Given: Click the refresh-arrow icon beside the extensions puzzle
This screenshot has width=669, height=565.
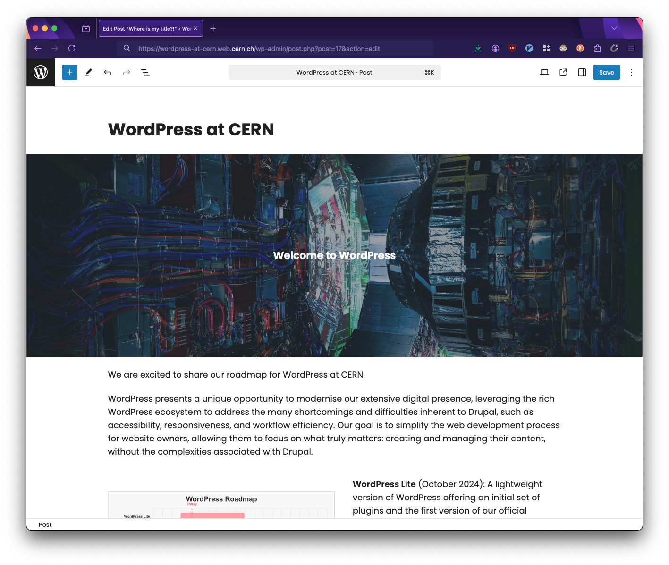Looking at the screenshot, I should click(x=614, y=48).
